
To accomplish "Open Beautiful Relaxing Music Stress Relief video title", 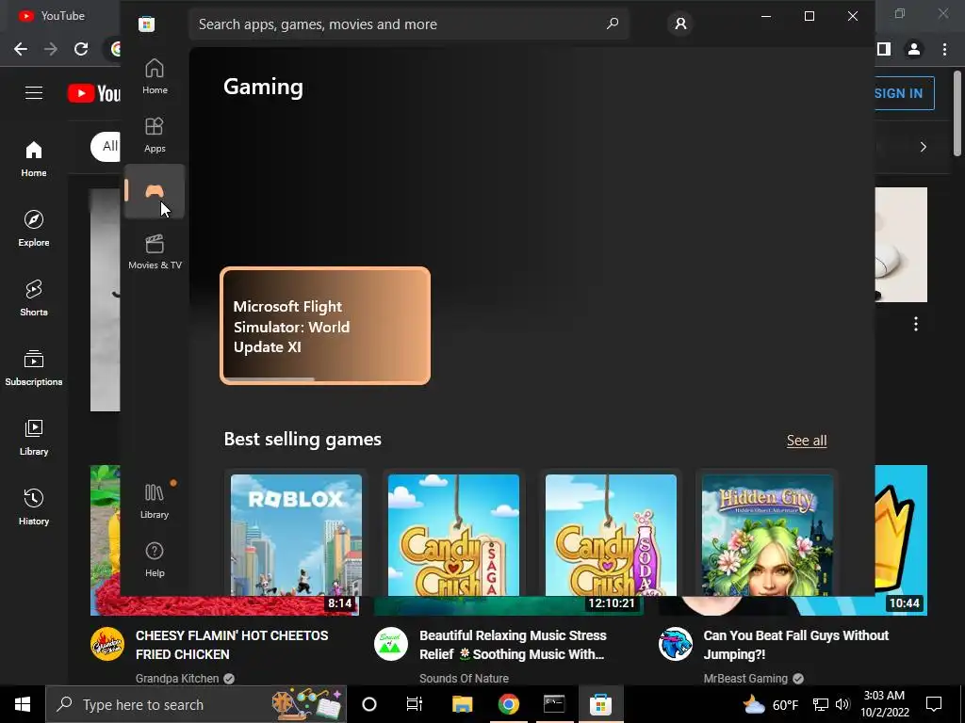I will click(513, 645).
